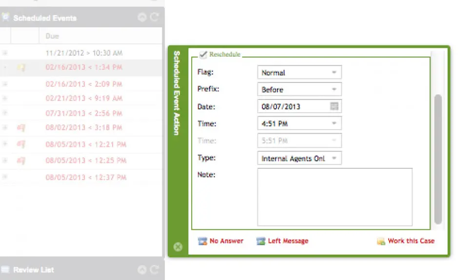This screenshot has height=280, width=473.
Task: Click the yellow flag on 02/16/2013 1:34 PM
Action: 21,68
